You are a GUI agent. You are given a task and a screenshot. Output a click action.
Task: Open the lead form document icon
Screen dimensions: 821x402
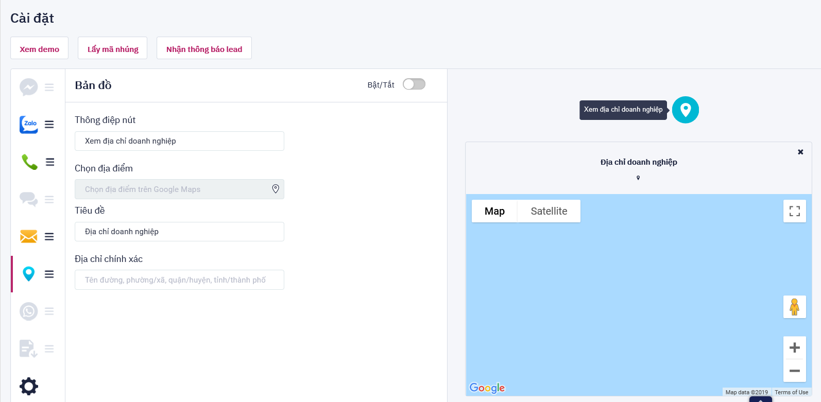click(x=28, y=348)
